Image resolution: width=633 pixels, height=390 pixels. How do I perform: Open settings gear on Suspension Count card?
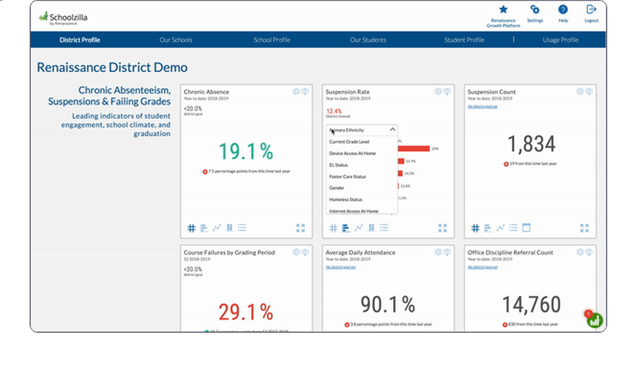[x=580, y=92]
